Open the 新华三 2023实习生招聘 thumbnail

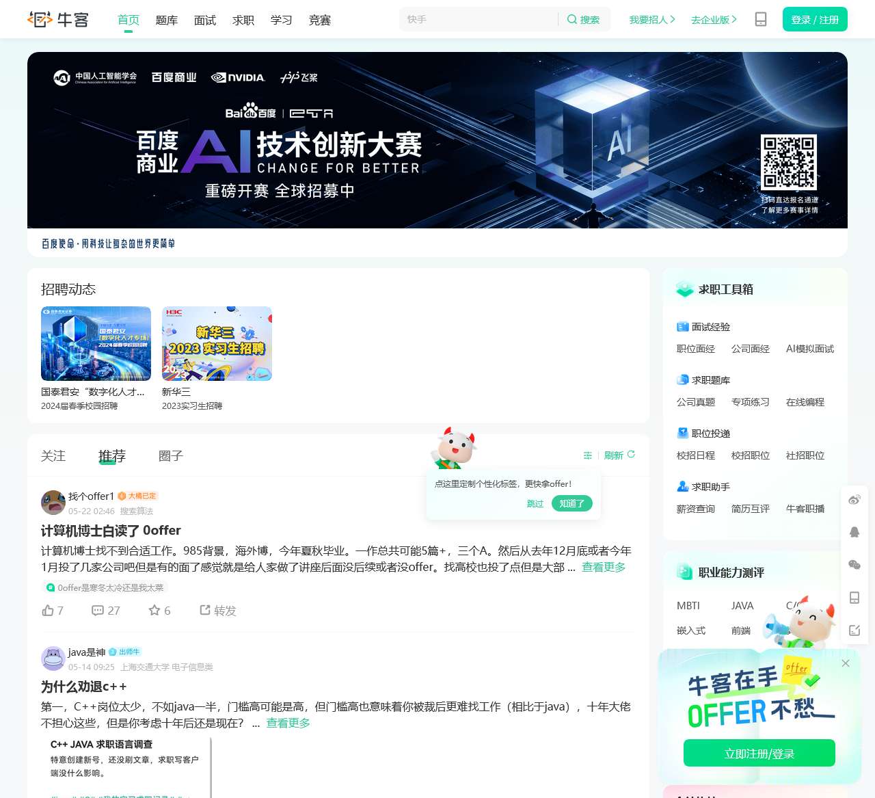pos(217,343)
